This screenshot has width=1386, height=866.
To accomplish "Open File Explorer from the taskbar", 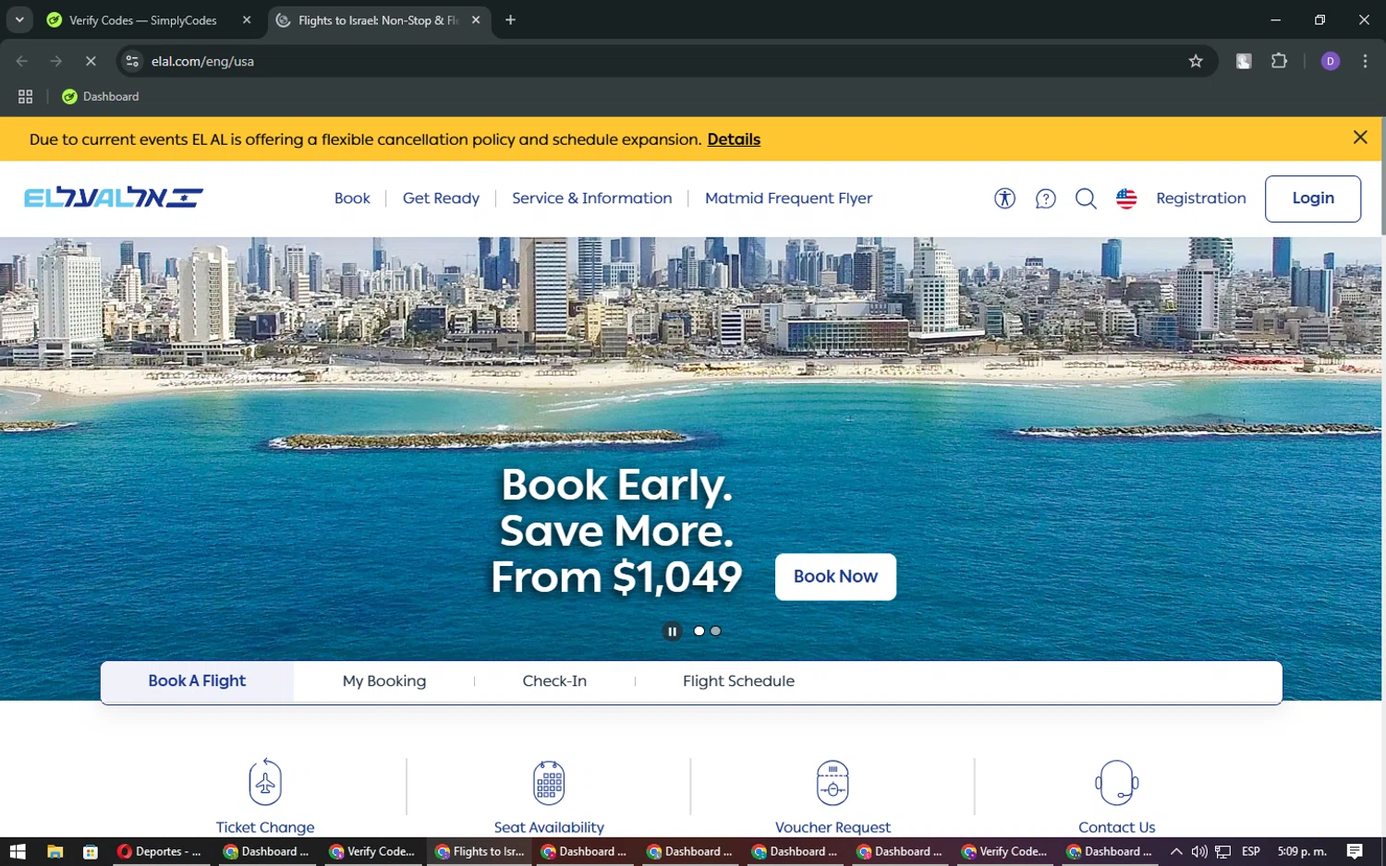I will coord(55,851).
